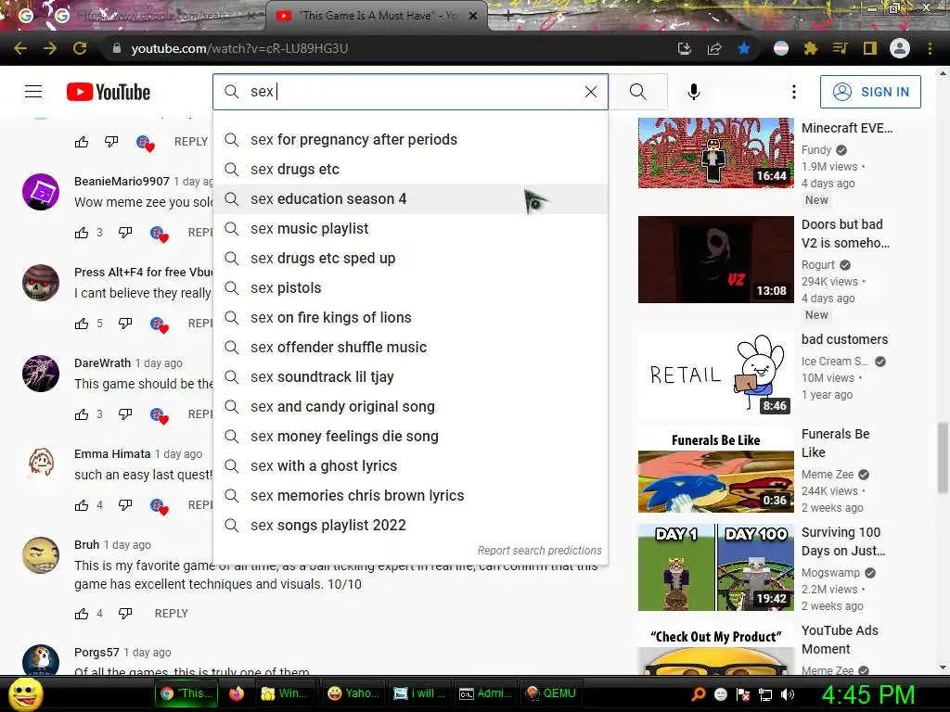The width and height of the screenshot is (950, 712).
Task: Open 'Funerals Be Like' video thumbnail
Action: [715, 470]
